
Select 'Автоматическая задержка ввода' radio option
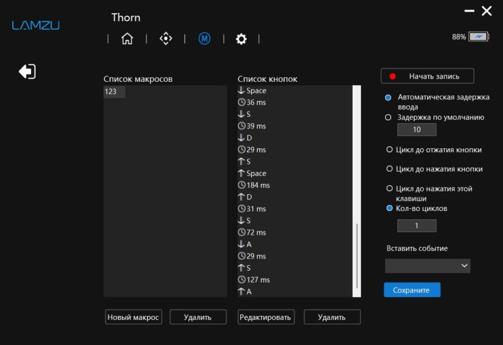point(388,97)
